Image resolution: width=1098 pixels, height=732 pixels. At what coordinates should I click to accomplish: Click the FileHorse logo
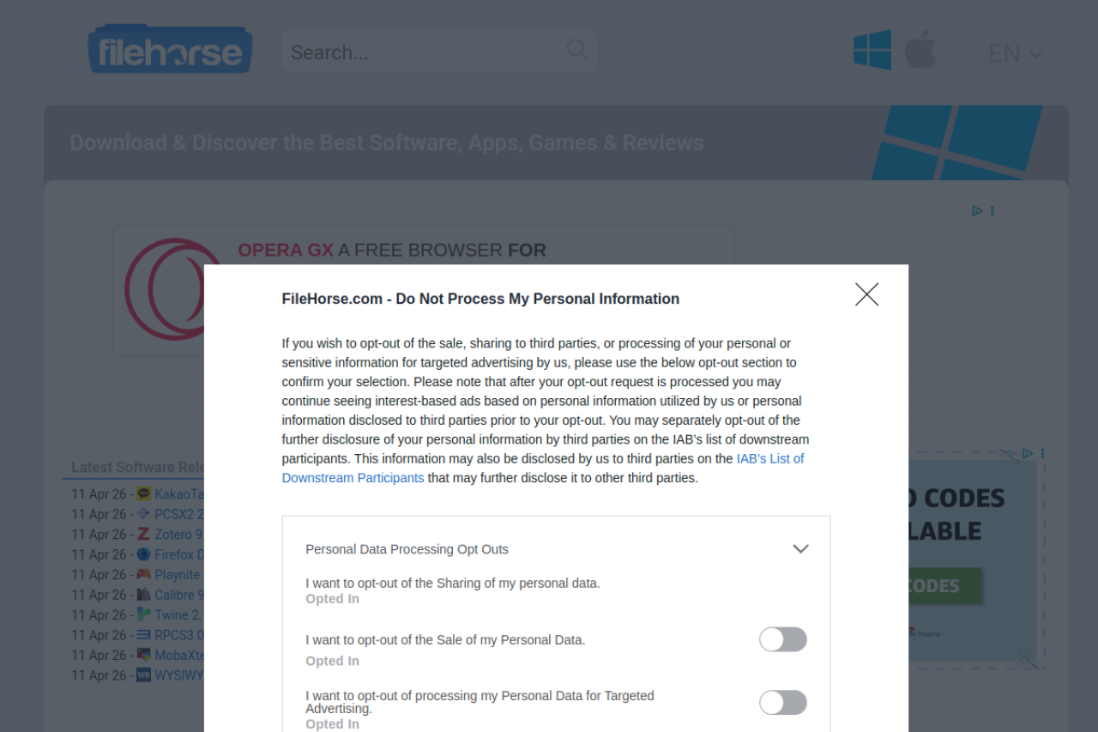point(170,51)
